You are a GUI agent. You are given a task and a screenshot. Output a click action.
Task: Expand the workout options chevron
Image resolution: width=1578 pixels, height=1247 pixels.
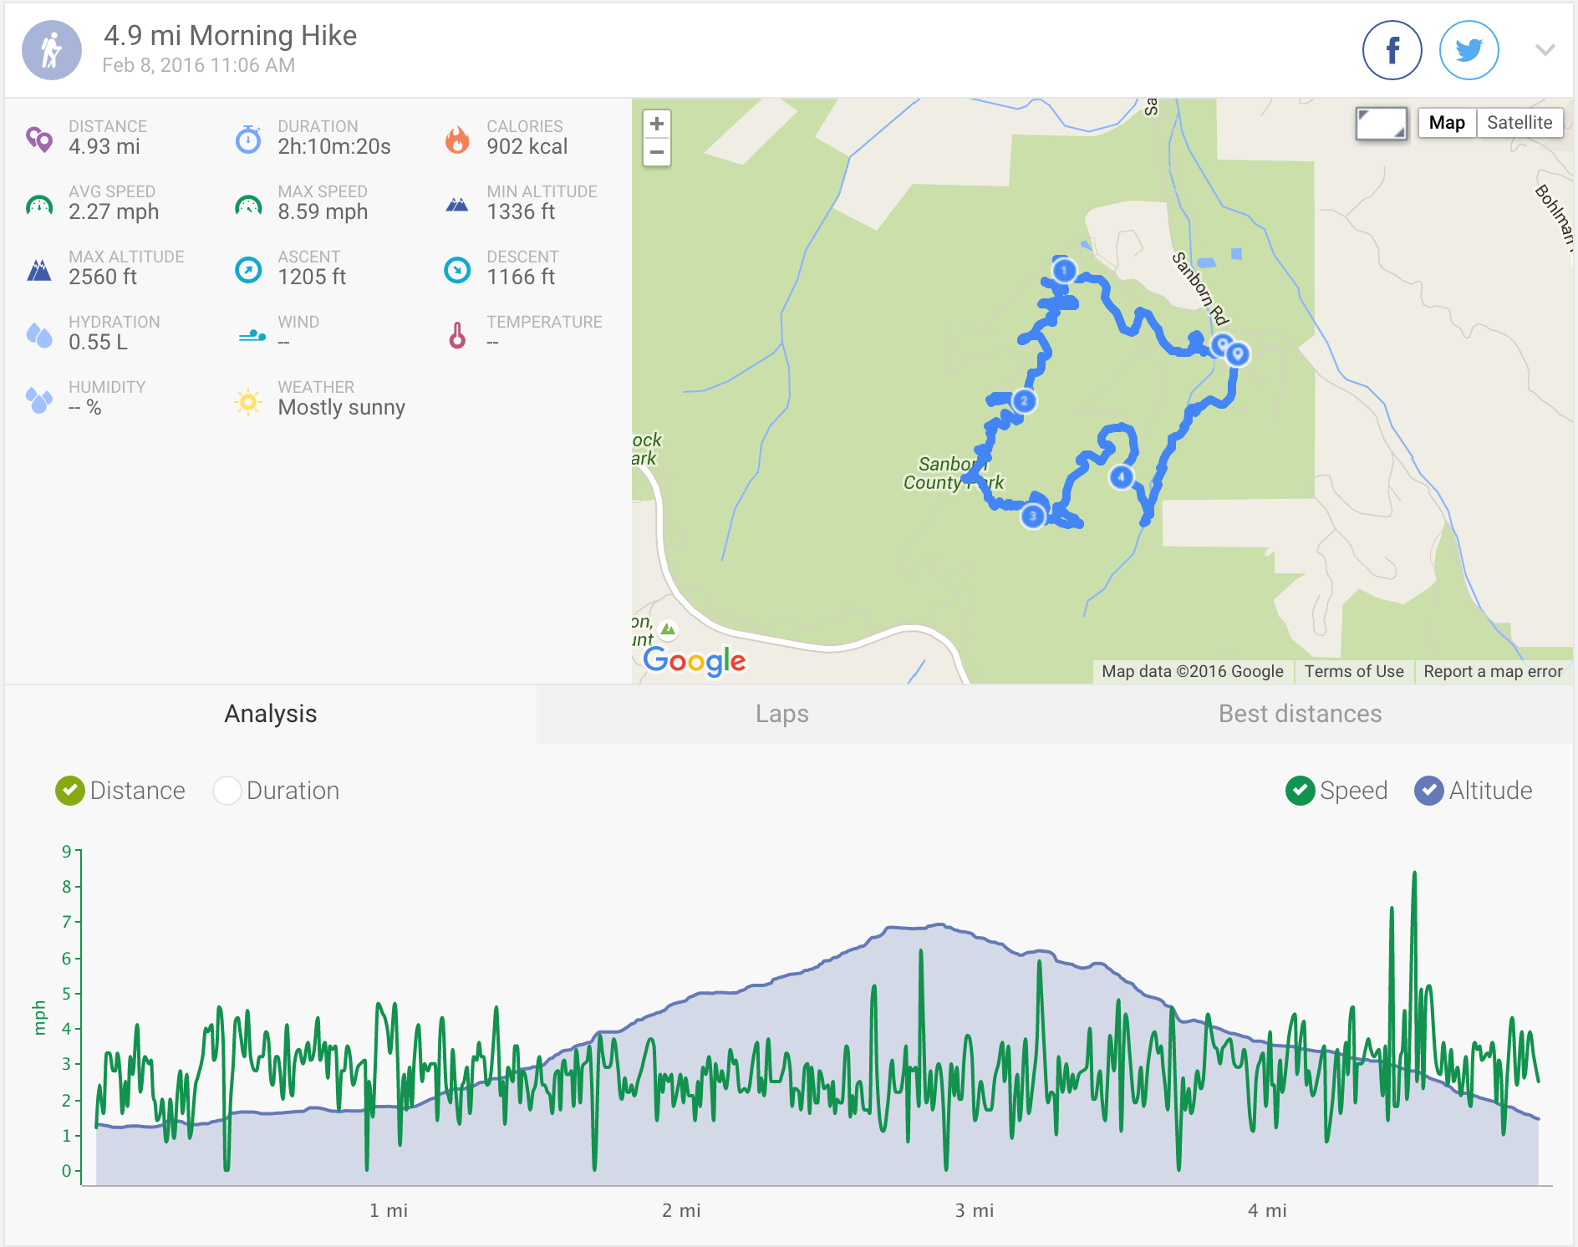point(1545,50)
